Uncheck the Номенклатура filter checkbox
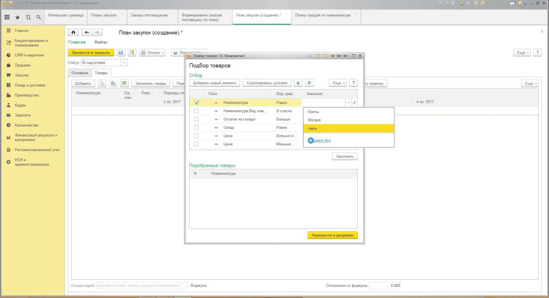The width and height of the screenshot is (549, 298). (x=196, y=102)
